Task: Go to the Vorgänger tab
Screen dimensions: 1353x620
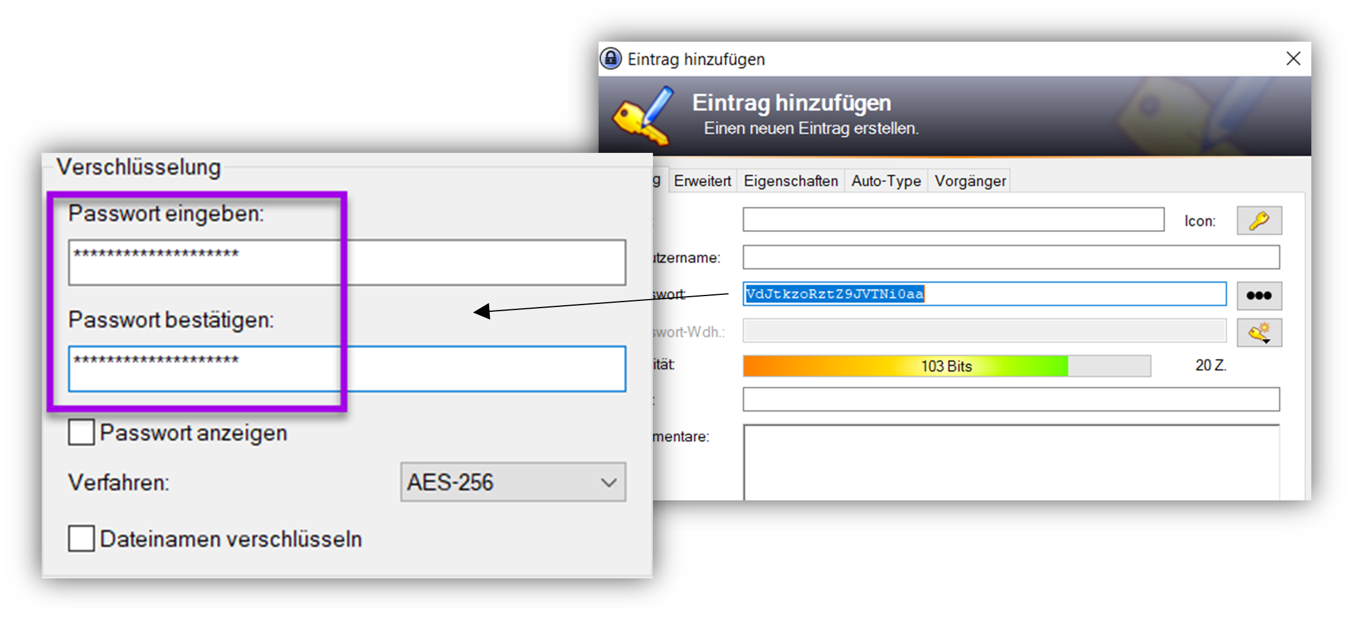Action: click(x=970, y=181)
